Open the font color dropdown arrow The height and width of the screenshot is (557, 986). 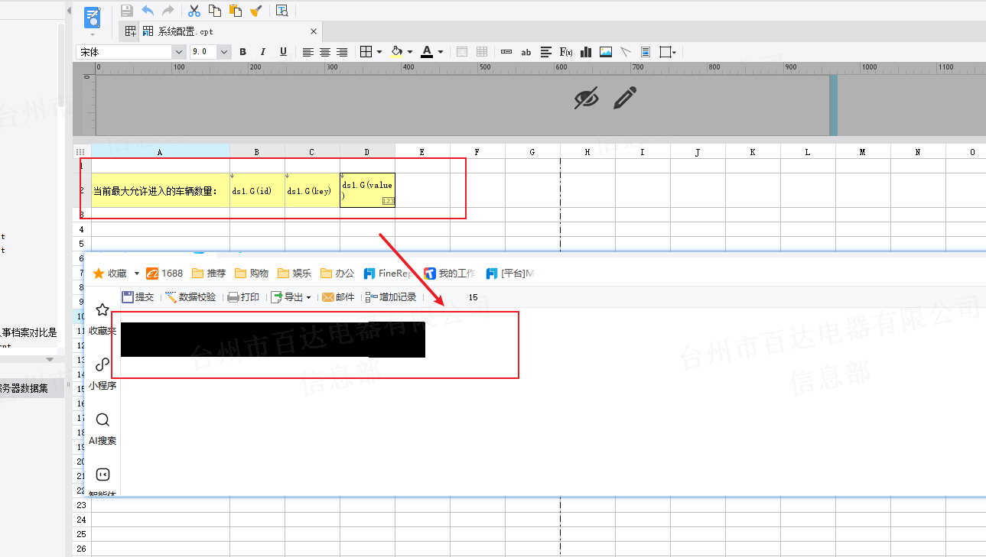[441, 52]
